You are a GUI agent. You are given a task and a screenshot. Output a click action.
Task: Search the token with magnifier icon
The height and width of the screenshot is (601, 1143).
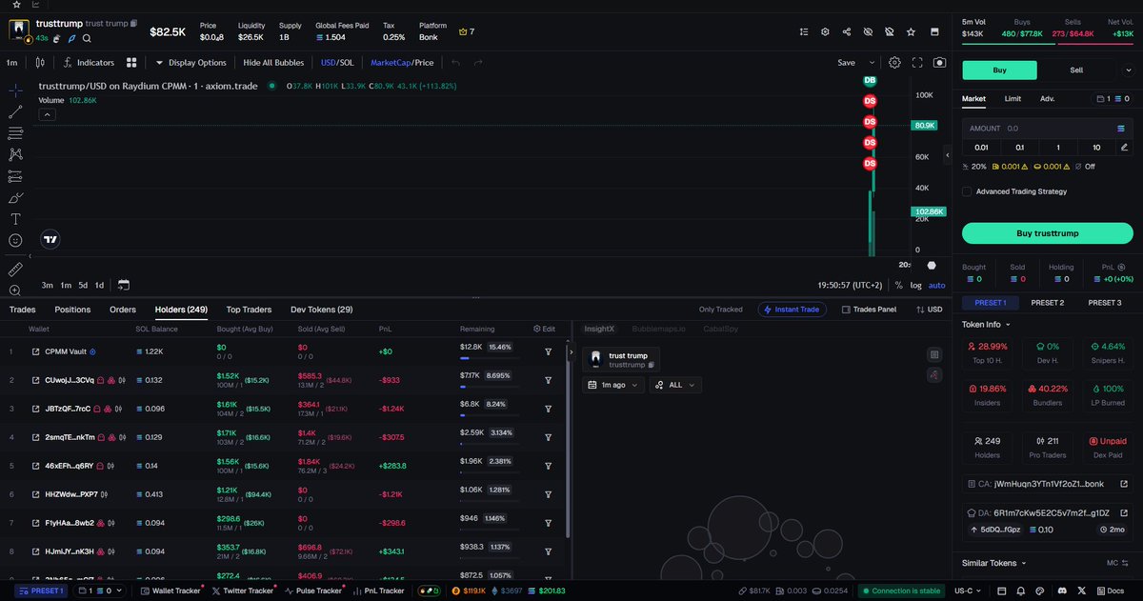point(87,39)
